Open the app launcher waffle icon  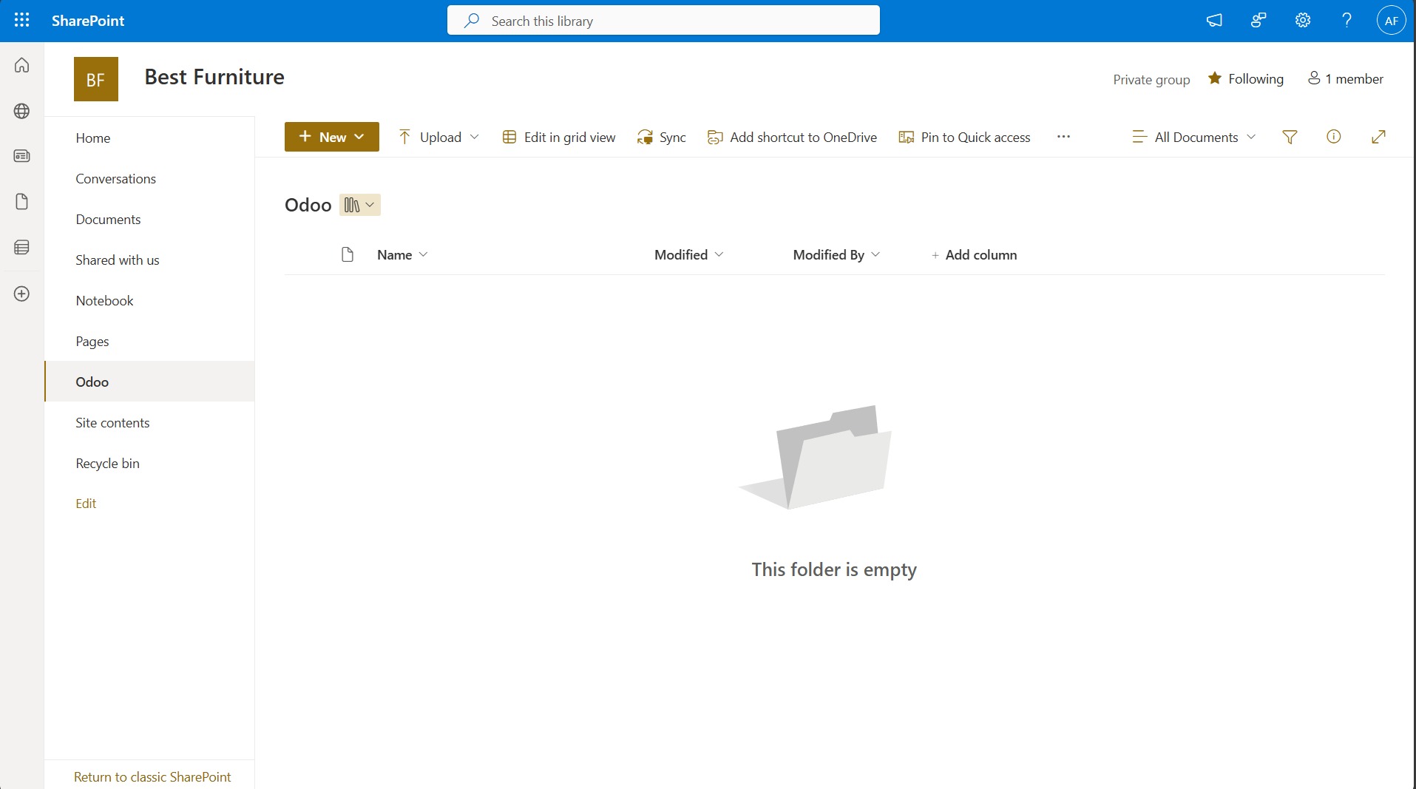click(22, 21)
